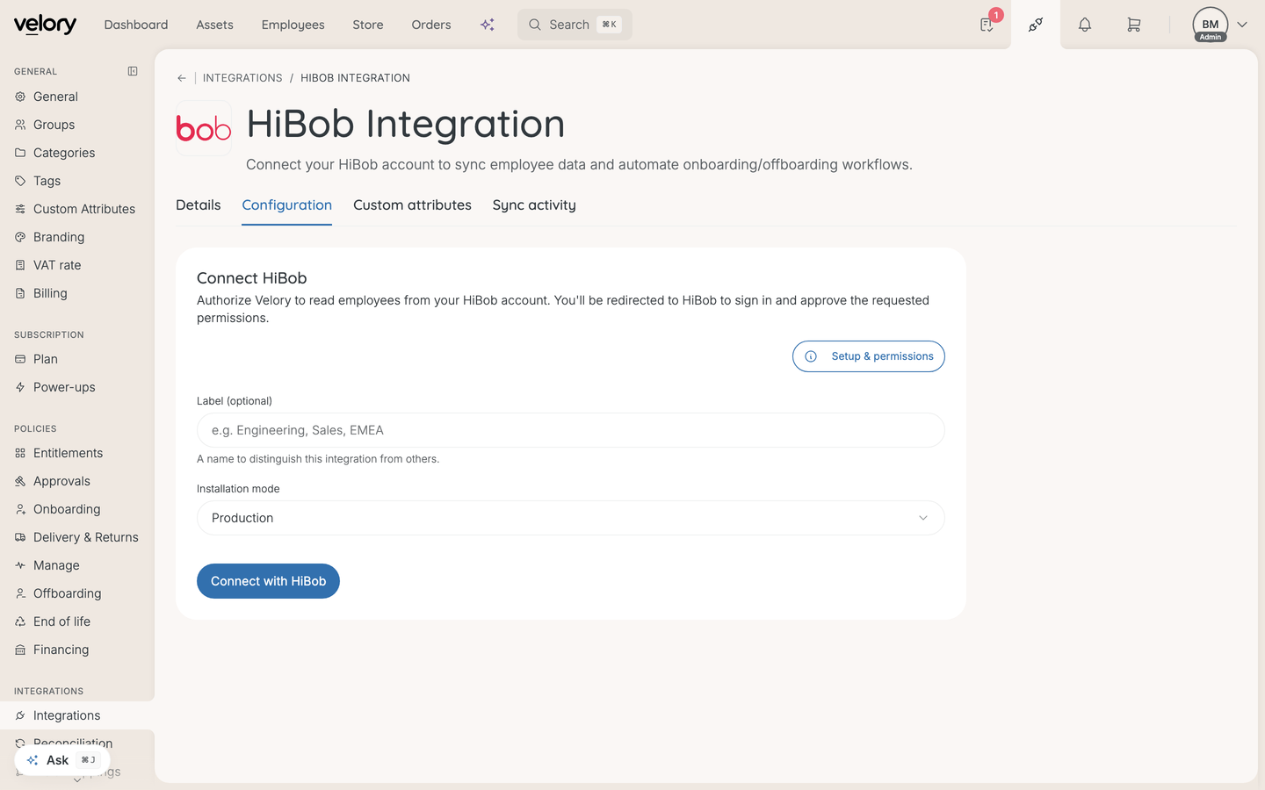Screen dimensions: 1265x790
Task: Open Groups in sidebar
Action: coord(54,125)
